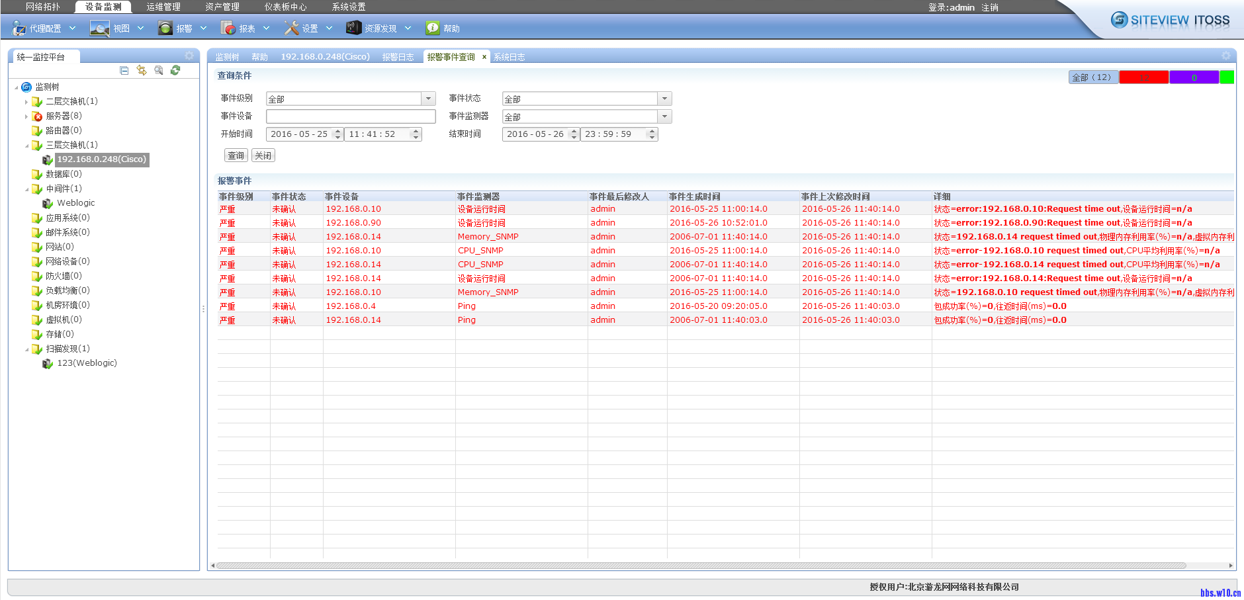
Task: Click the red 12 alarm filter bar
Action: coord(1143,77)
